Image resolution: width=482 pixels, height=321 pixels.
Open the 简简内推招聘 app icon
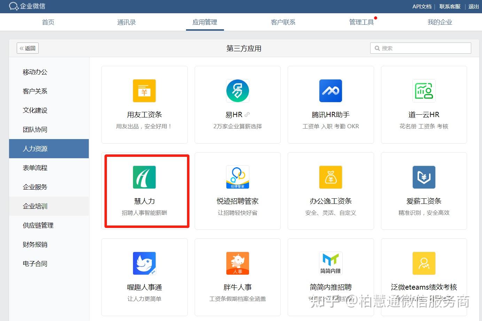coord(331,263)
